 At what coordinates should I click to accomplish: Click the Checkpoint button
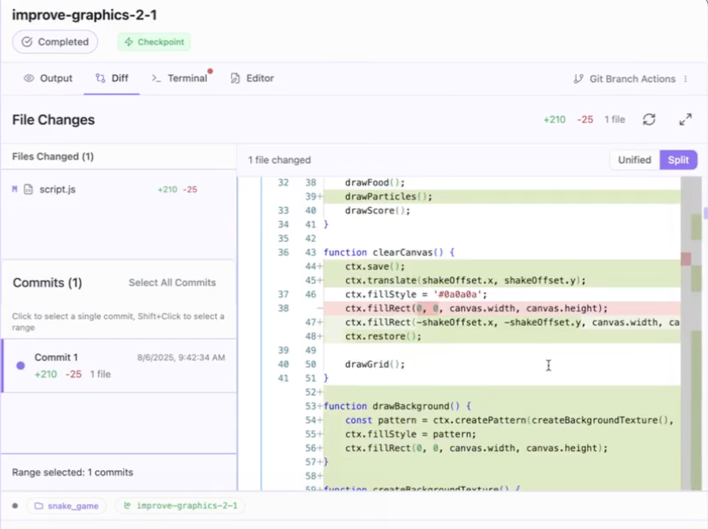tap(154, 42)
